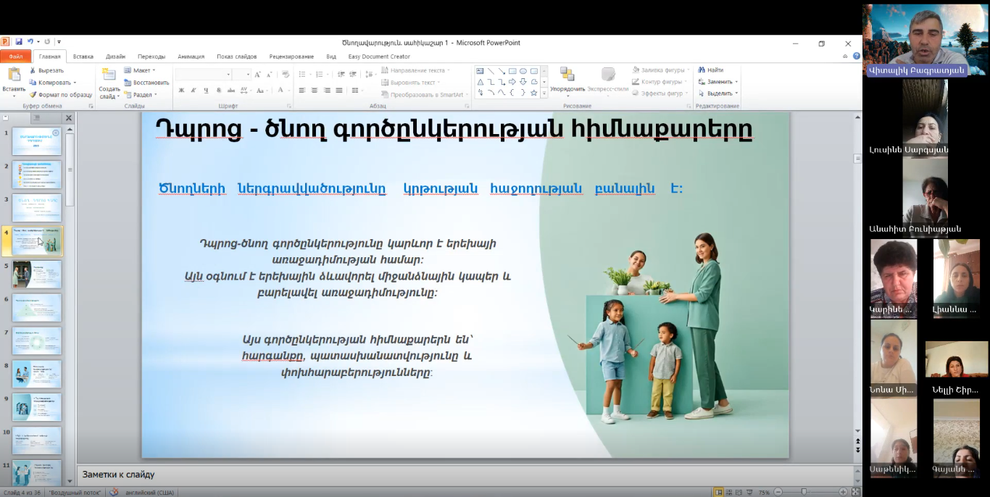Click Создать слайд new slide icon
Image resolution: width=990 pixels, height=497 pixels.
tap(109, 75)
